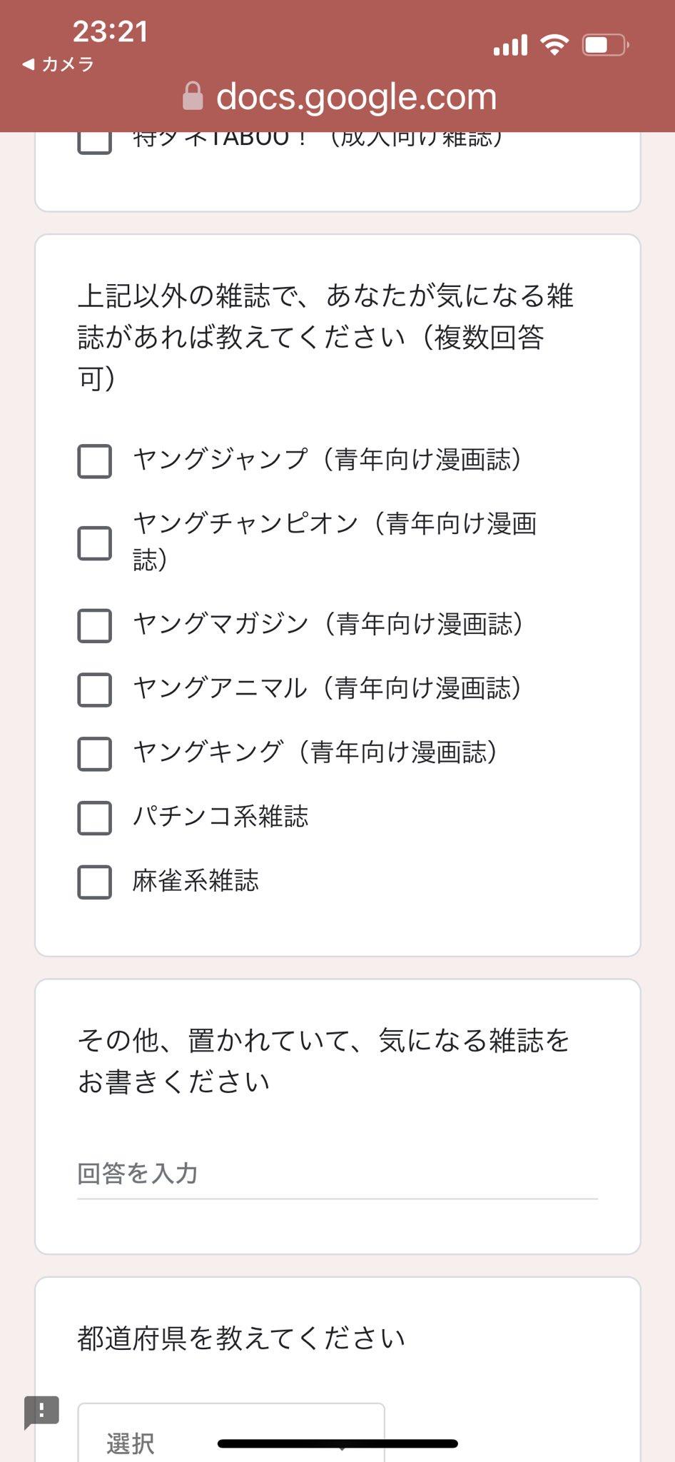Tap the home indicator bar at bottom
Viewport: 675px width, 1462px height.
click(337, 1443)
